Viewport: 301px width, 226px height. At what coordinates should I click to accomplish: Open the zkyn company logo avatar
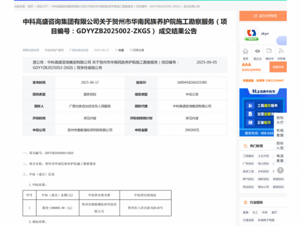click(x=252, y=33)
